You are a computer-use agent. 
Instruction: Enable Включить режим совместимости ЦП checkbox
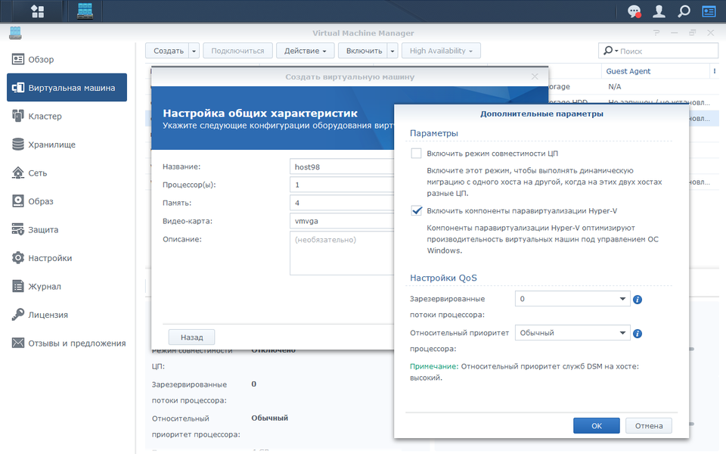click(x=416, y=154)
